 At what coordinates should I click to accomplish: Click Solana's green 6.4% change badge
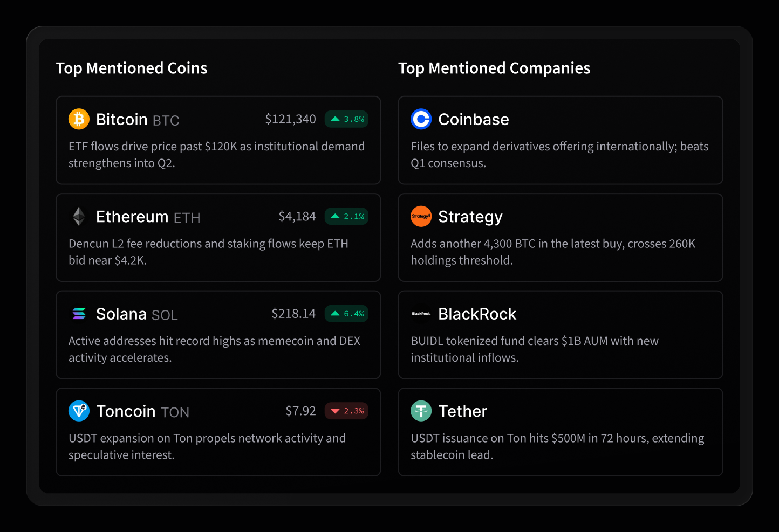click(346, 314)
